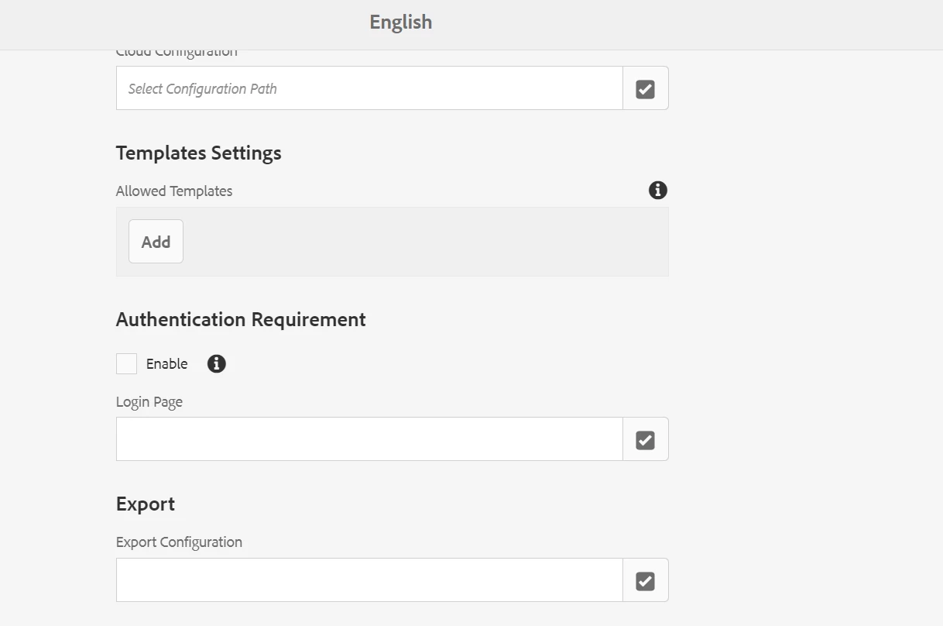Screen dimensions: 943x626
Task: Click the Templates Settings heading
Action: point(198,153)
